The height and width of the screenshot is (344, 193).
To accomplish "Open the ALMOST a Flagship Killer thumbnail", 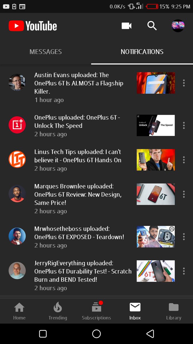I will 156,83.
